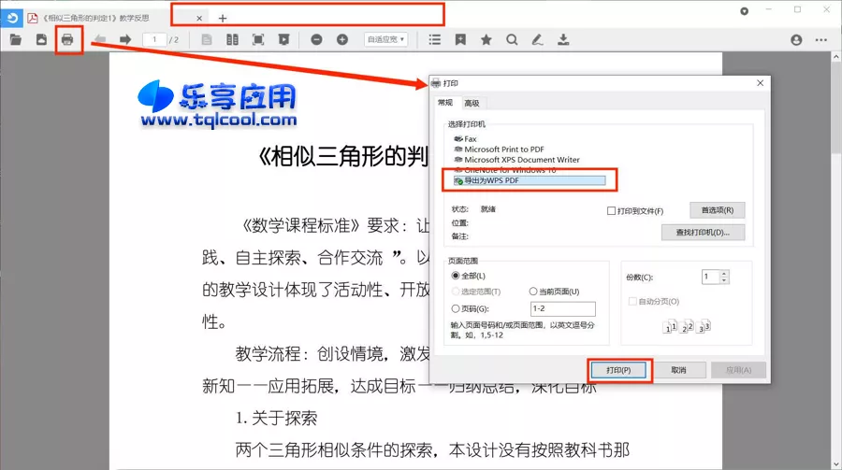Click the cloud document save icon
This screenshot has height=470, width=842.
[x=41, y=39]
